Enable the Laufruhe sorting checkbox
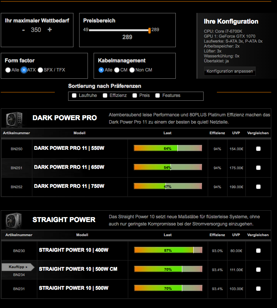Screen dimensions: 277x308 (74, 95)
